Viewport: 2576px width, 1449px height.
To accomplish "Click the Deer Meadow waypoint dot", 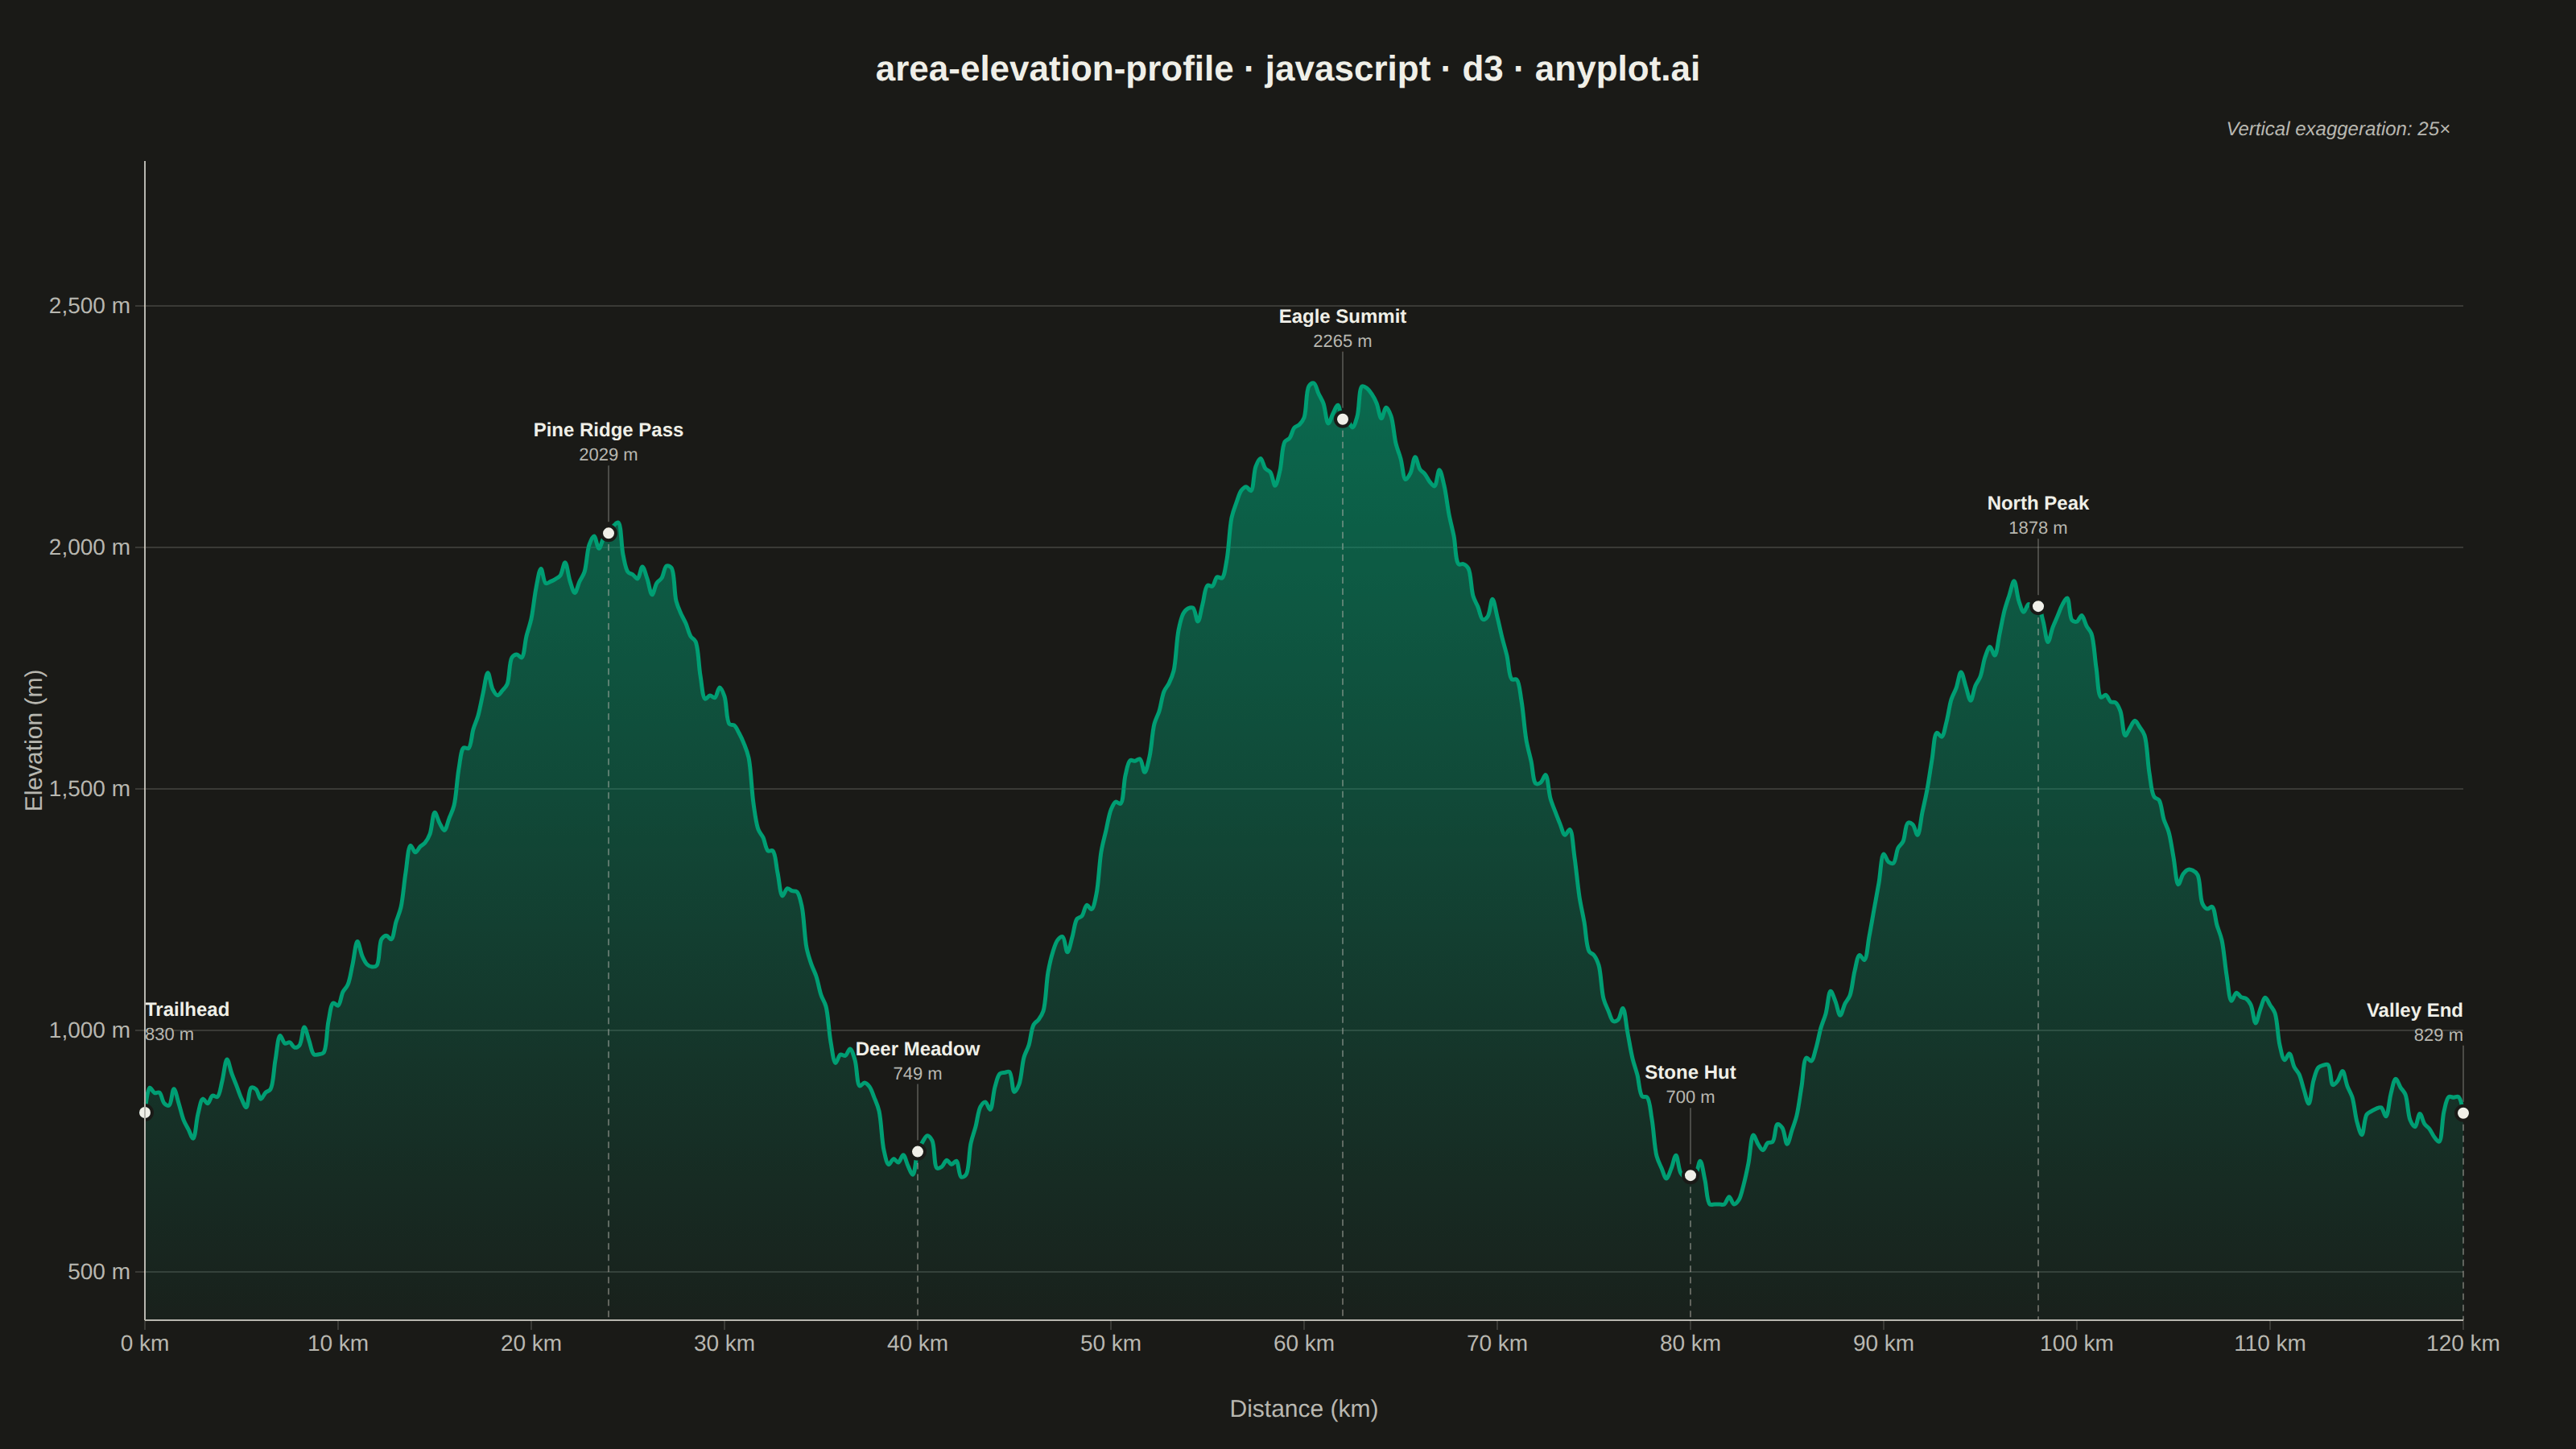I will point(917,1151).
